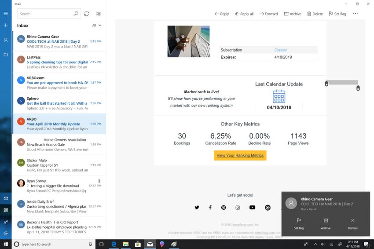Switch to Calendar in bottom sidebar
This screenshot has height=249, width=374.
pyautogui.click(x=6, y=210)
